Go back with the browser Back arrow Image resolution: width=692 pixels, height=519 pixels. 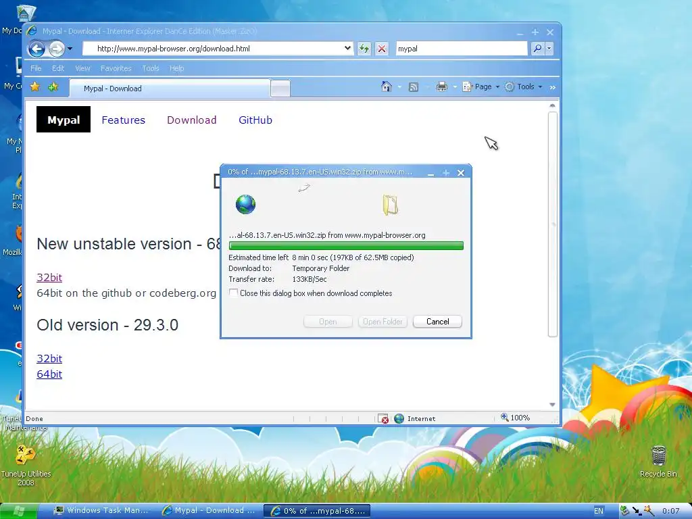coord(36,49)
